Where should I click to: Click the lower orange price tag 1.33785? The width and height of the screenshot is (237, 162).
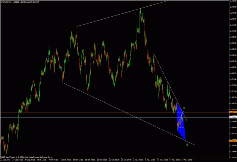click(233, 141)
